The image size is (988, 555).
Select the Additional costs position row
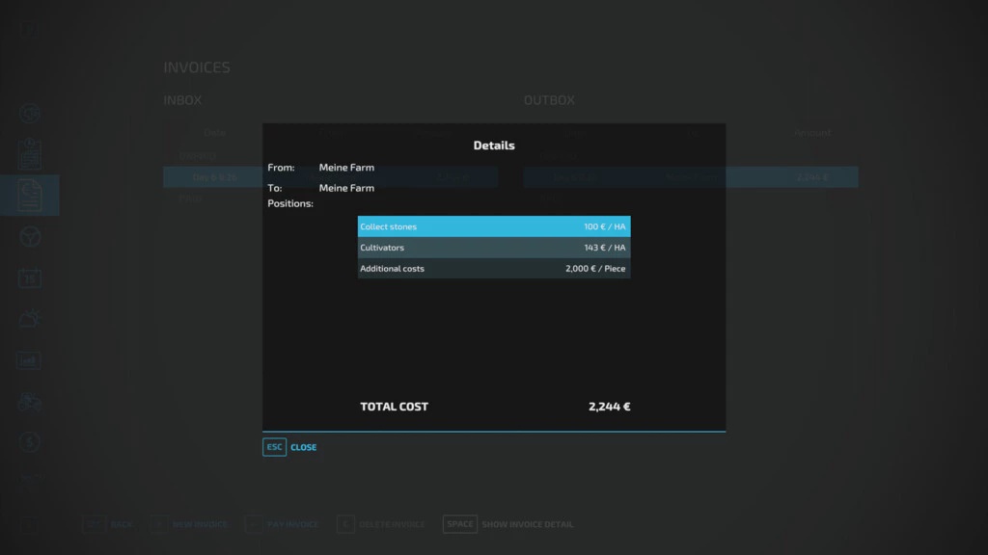493,269
